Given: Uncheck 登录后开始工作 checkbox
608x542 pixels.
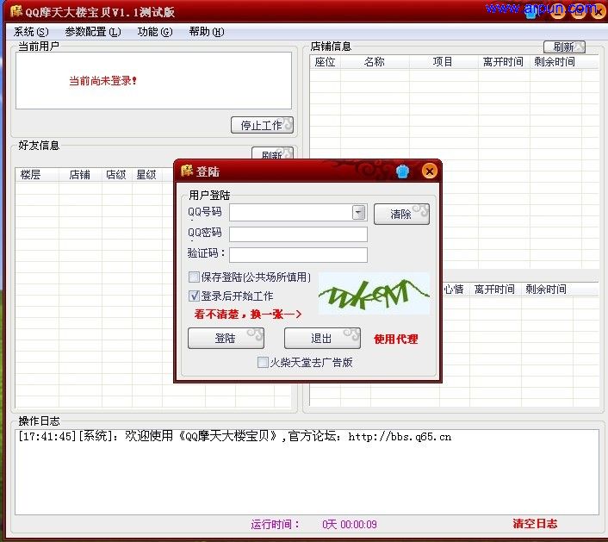Looking at the screenshot, I should (194, 296).
